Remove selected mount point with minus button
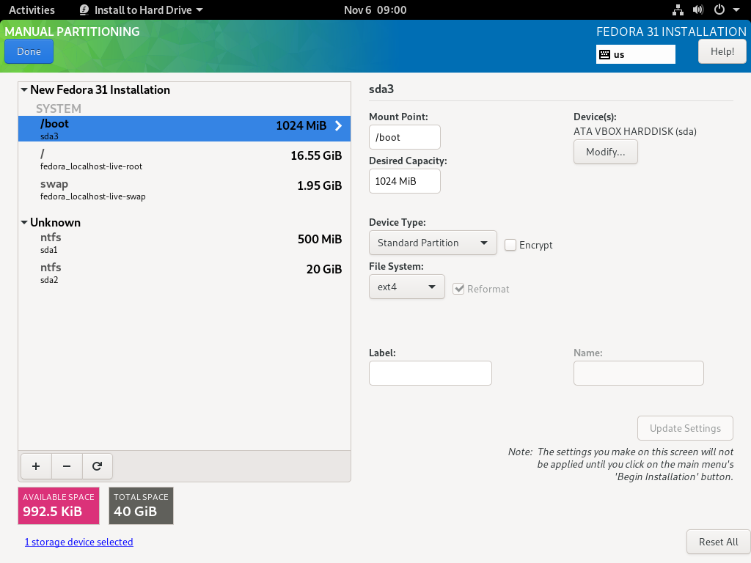This screenshot has width=751, height=563. click(x=67, y=466)
